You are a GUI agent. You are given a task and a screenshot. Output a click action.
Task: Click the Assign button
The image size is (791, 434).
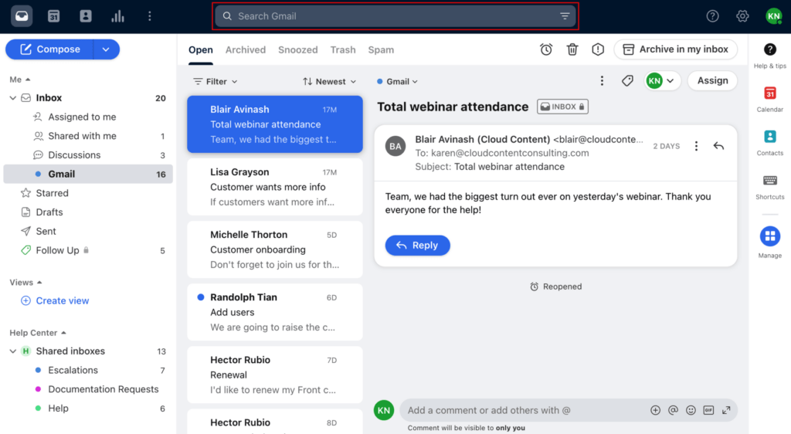712,80
